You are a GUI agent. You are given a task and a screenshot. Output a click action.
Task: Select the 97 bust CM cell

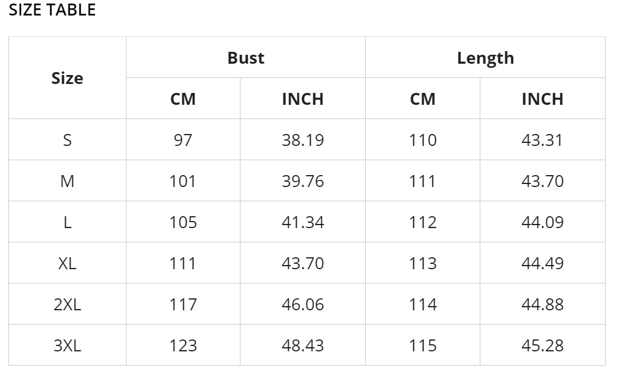183,140
